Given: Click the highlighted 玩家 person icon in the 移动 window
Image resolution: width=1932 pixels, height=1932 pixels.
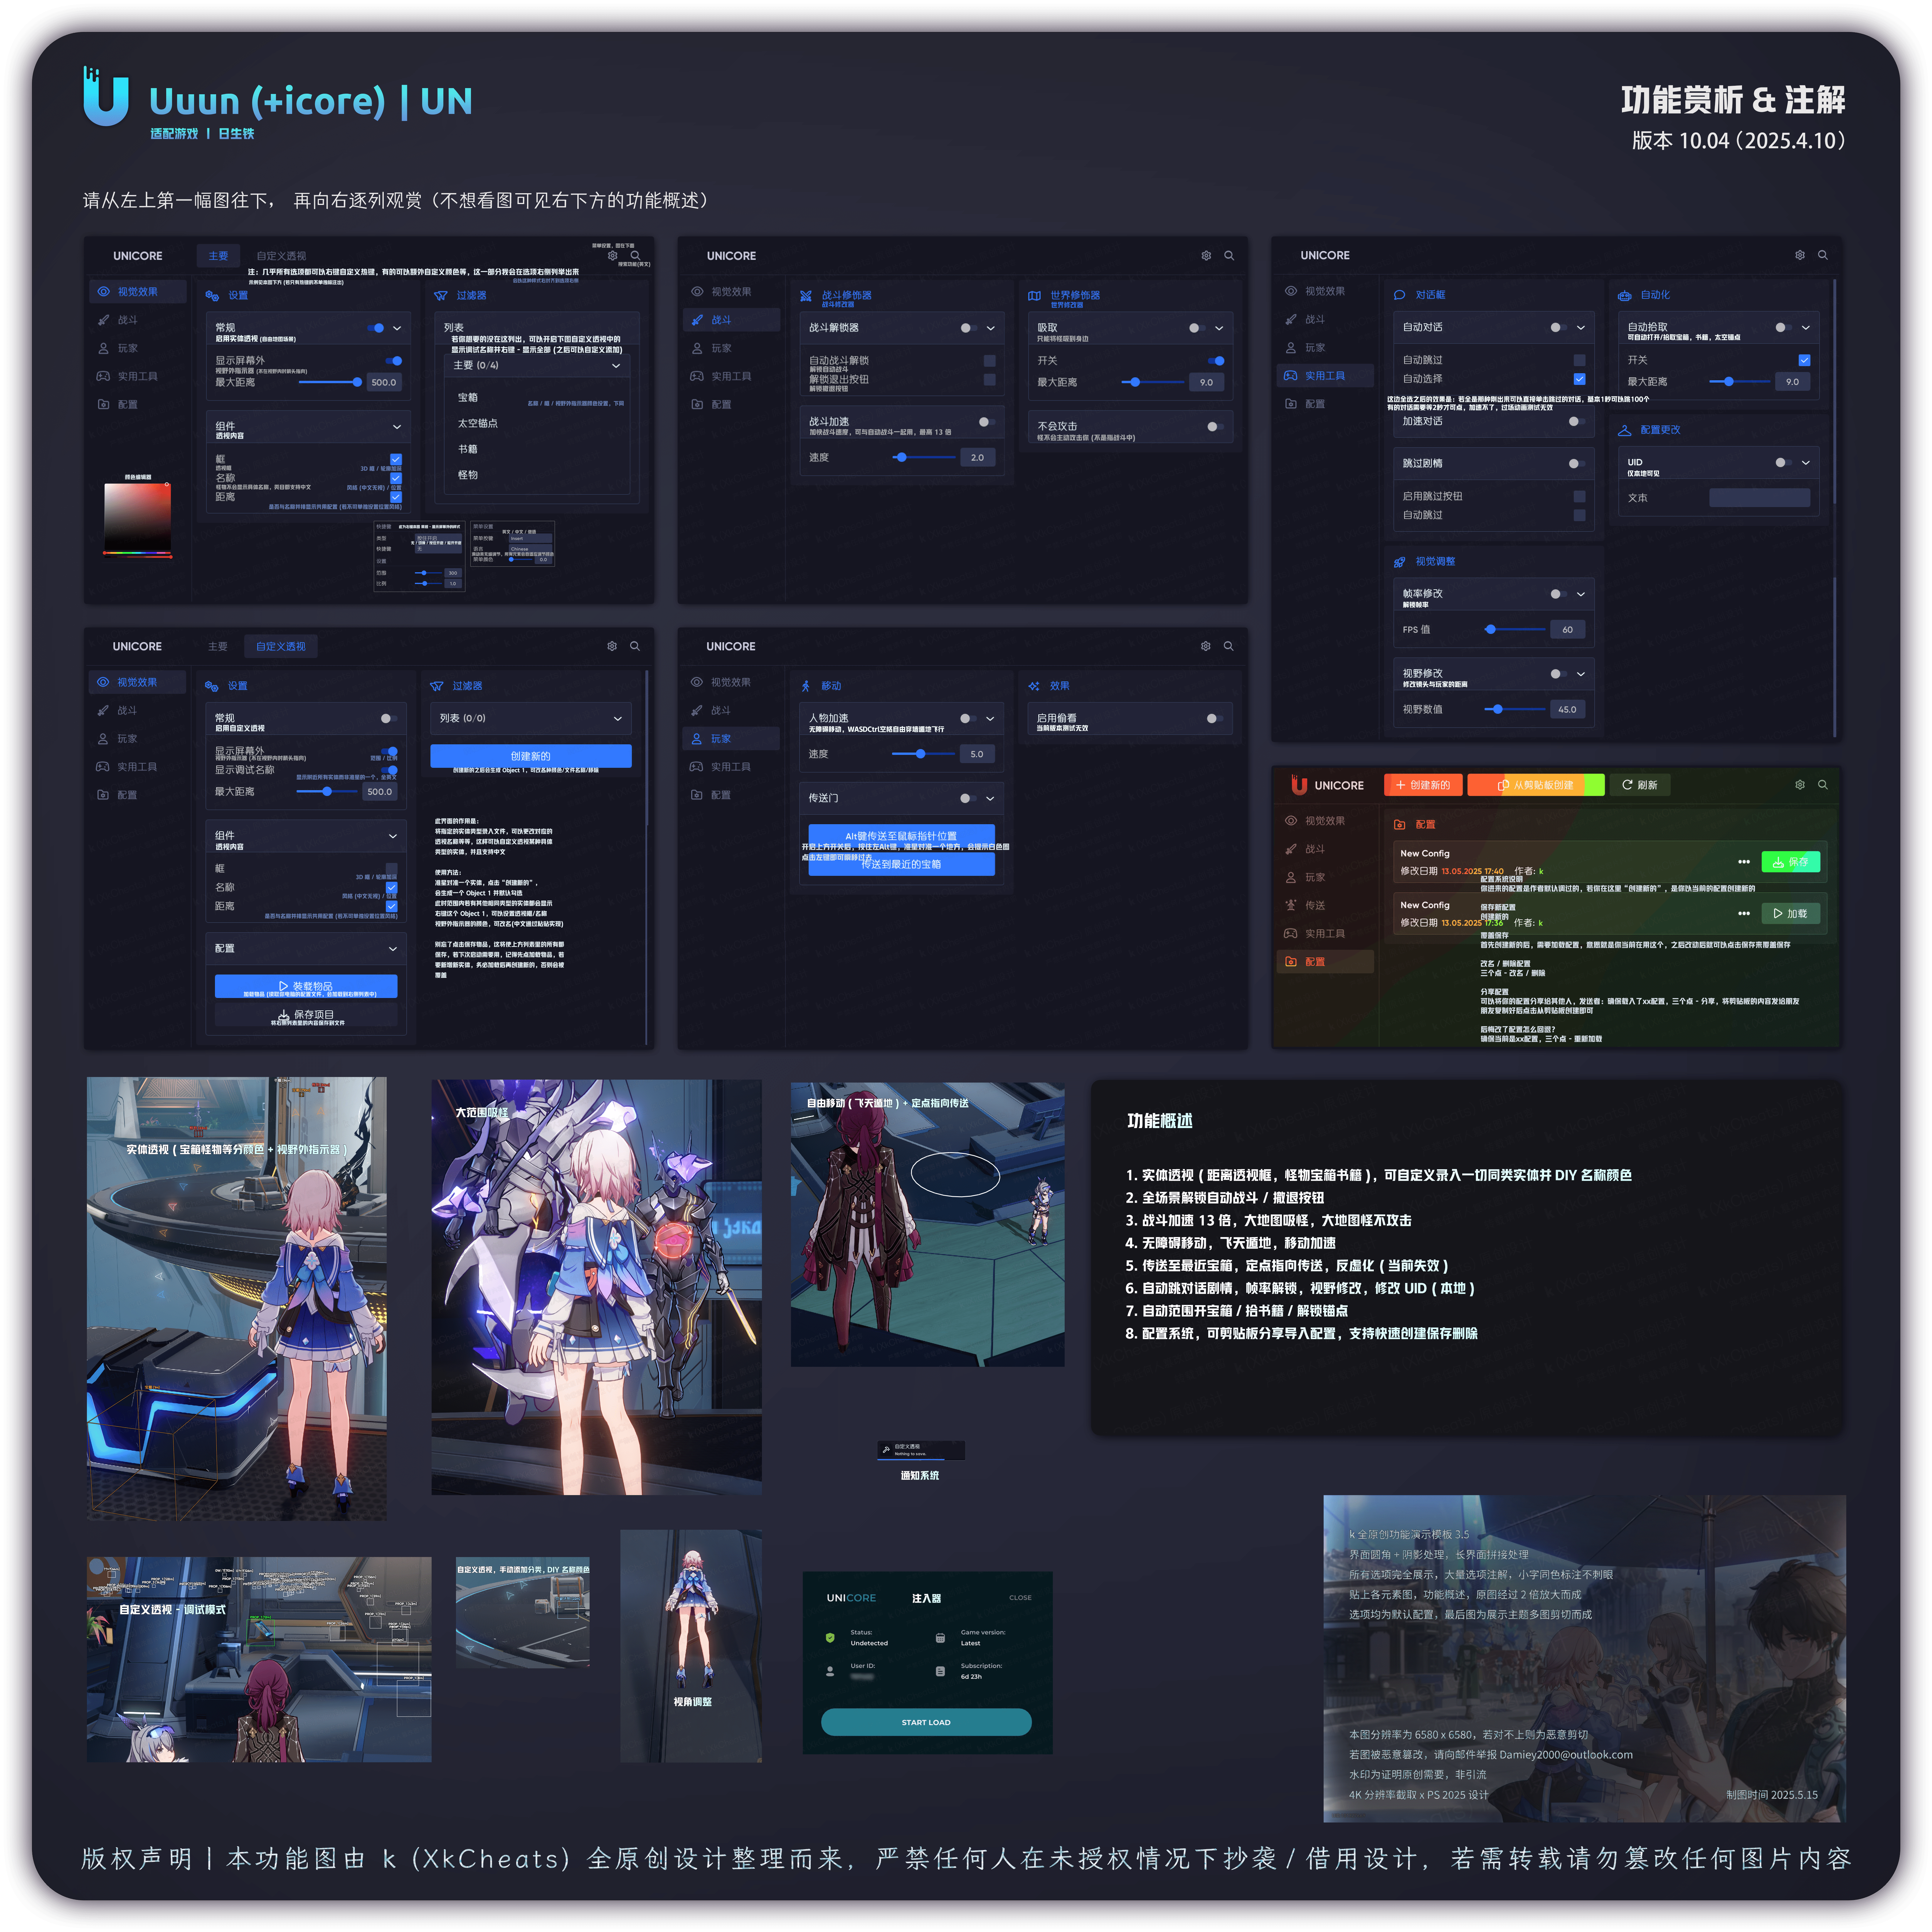Looking at the screenshot, I should click(697, 739).
